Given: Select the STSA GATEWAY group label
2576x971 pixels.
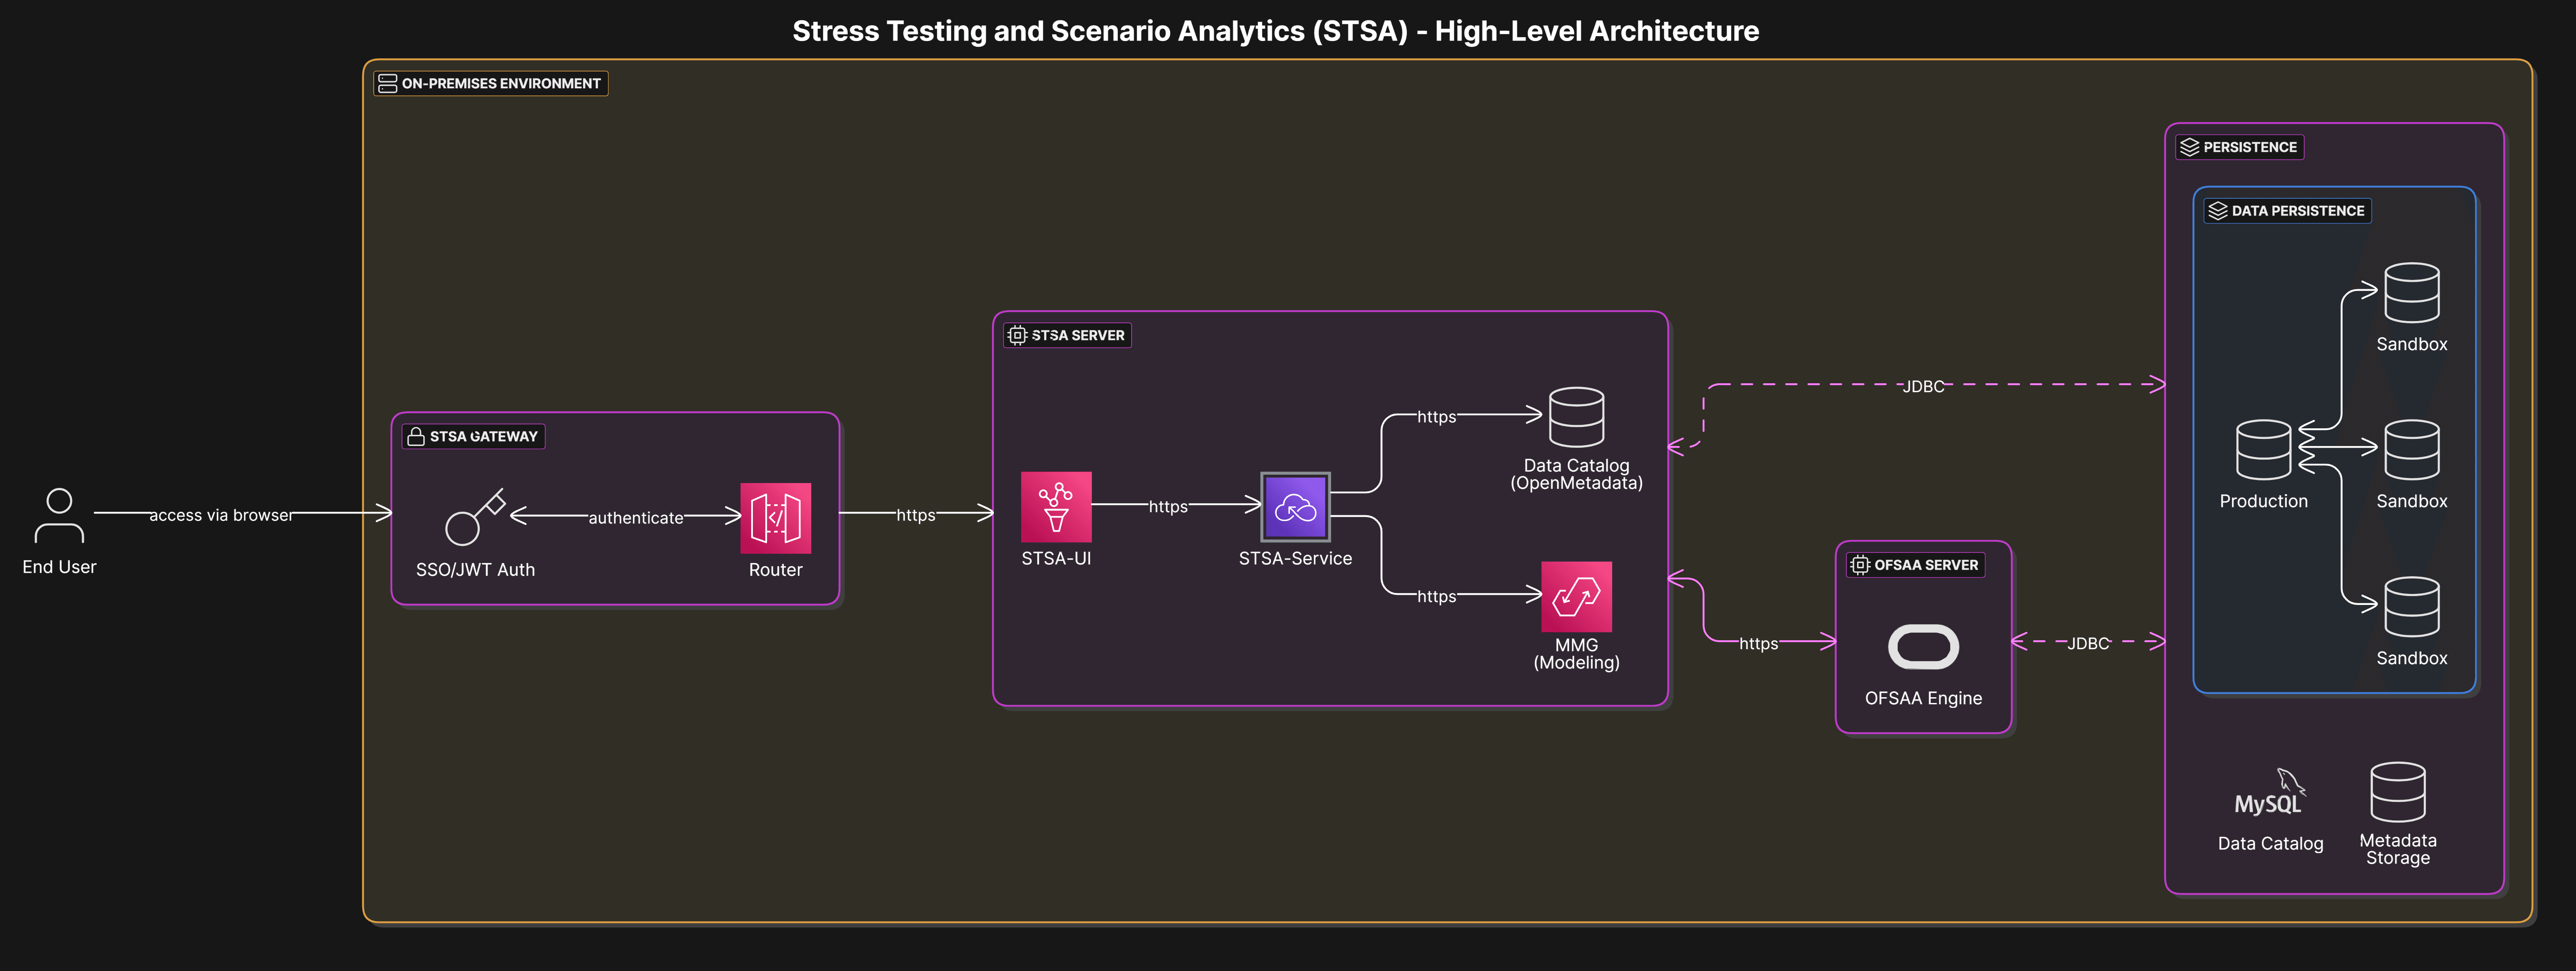Looking at the screenshot, I should pos(473,436).
